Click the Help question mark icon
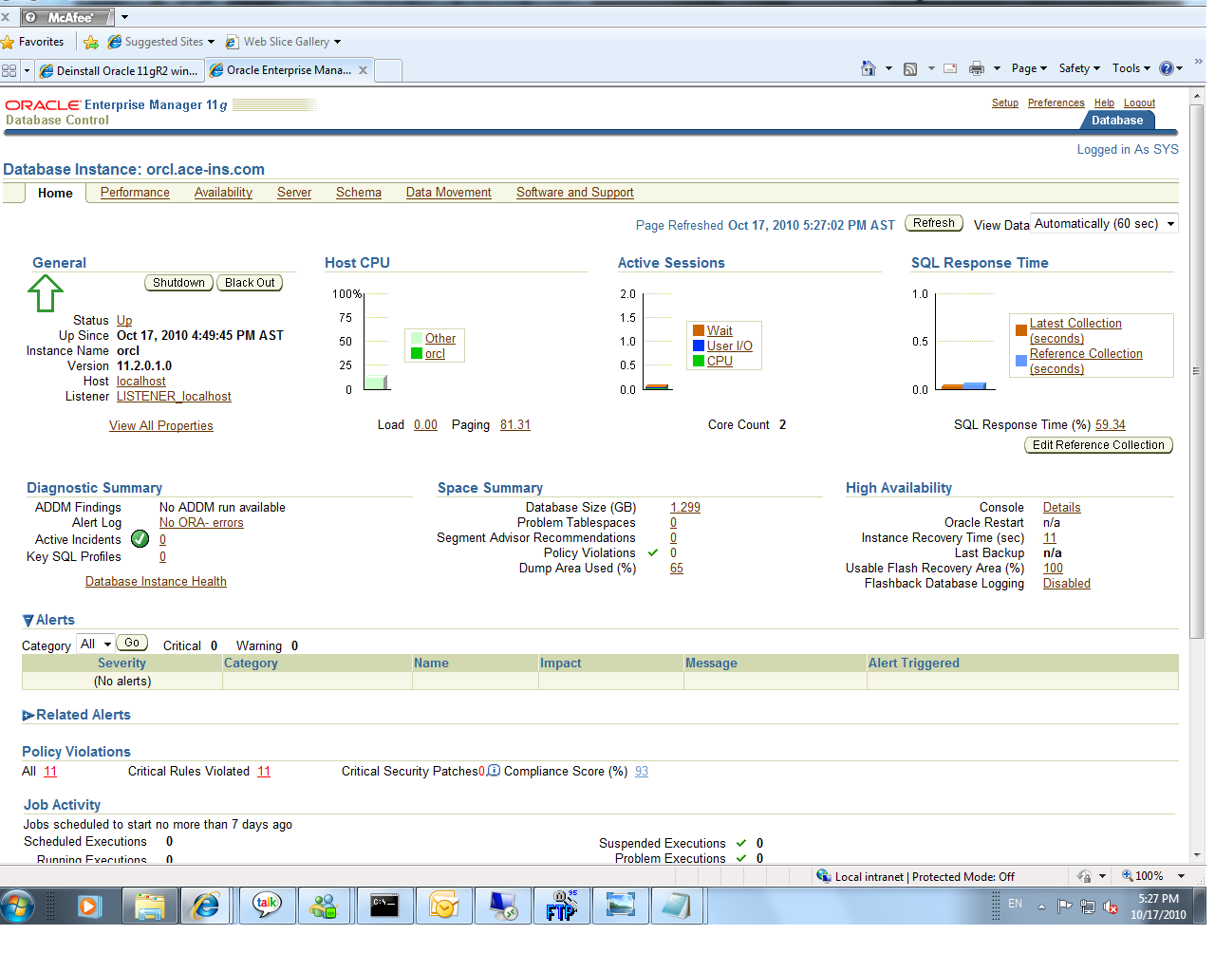Screen dimensions: 1215x972 pyautogui.click(x=1167, y=68)
